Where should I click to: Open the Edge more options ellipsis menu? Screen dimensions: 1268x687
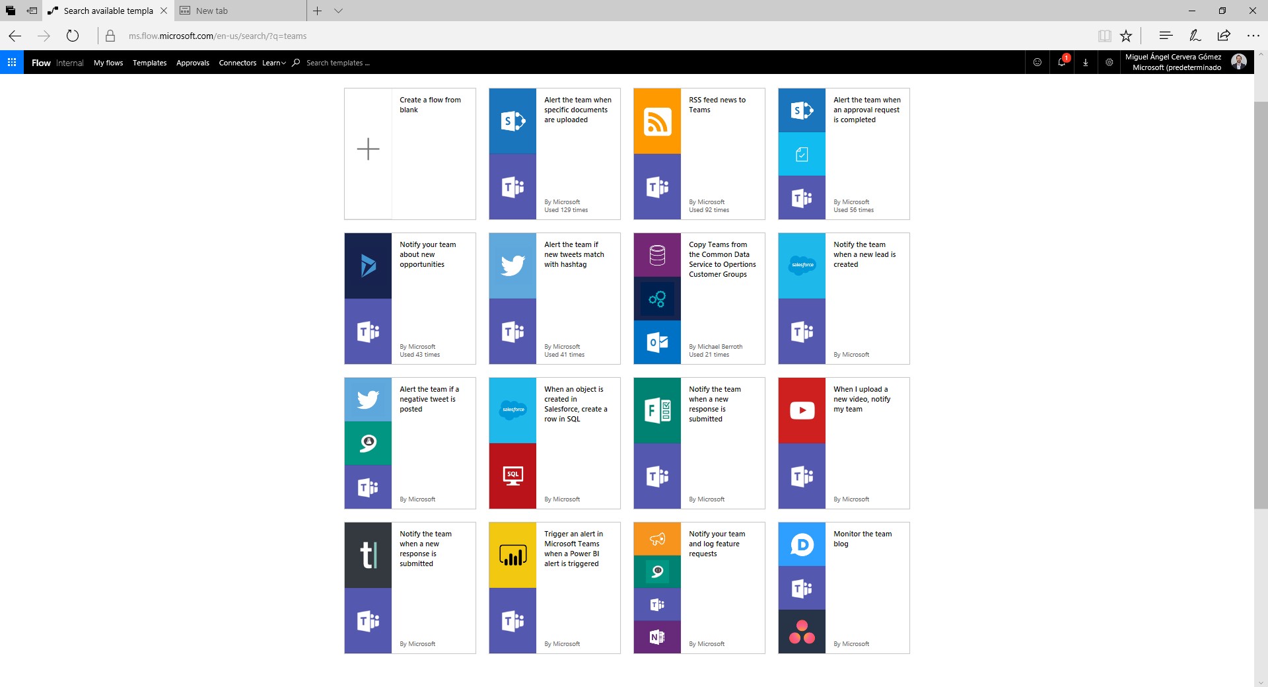pos(1253,36)
